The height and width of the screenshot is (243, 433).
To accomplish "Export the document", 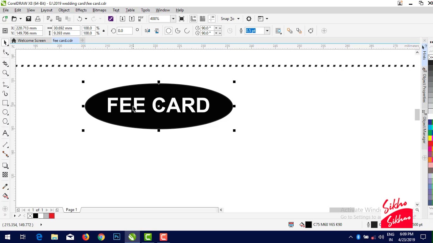I will coord(132,19).
